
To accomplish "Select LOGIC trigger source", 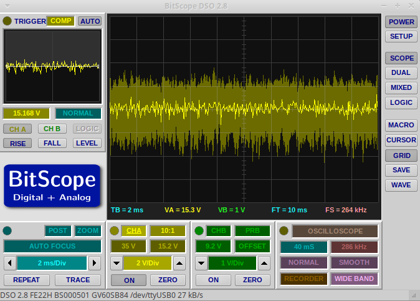I will [87, 129].
